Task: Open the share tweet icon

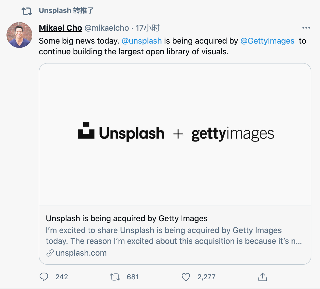Action: click(262, 277)
